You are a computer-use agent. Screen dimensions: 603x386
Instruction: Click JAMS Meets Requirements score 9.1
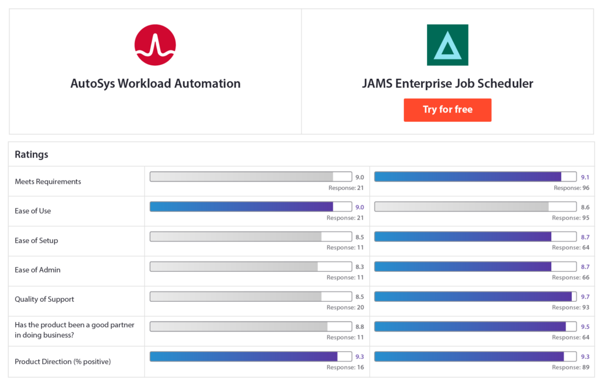point(585,177)
